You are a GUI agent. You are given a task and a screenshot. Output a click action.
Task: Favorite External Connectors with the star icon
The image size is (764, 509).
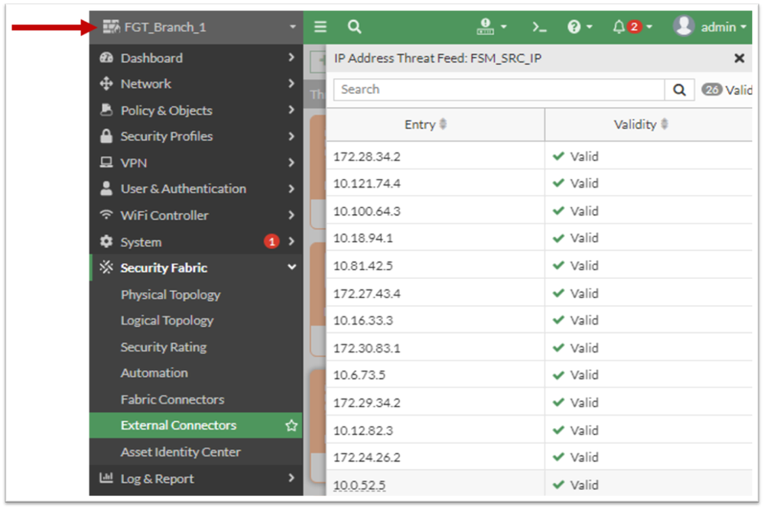[291, 426]
